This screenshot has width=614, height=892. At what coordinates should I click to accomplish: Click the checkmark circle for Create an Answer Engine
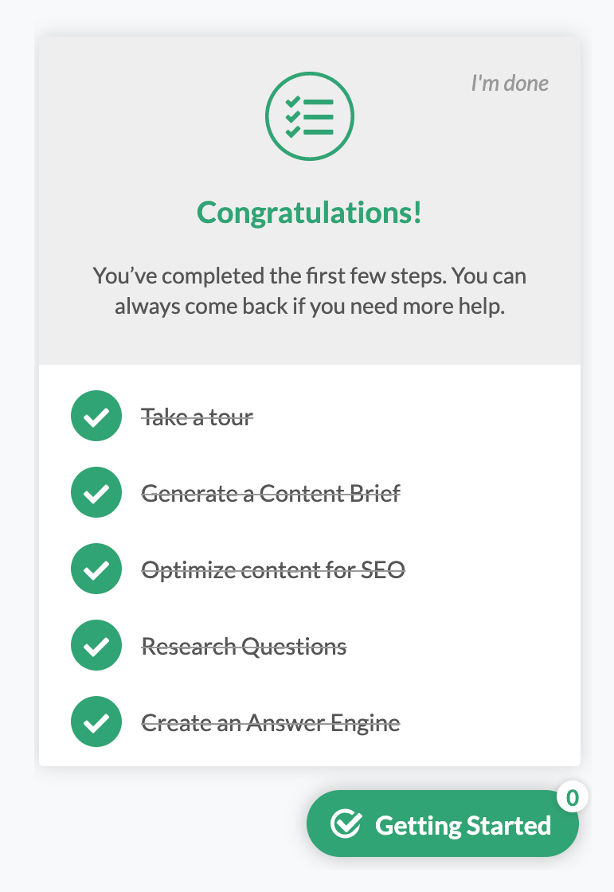[96, 722]
